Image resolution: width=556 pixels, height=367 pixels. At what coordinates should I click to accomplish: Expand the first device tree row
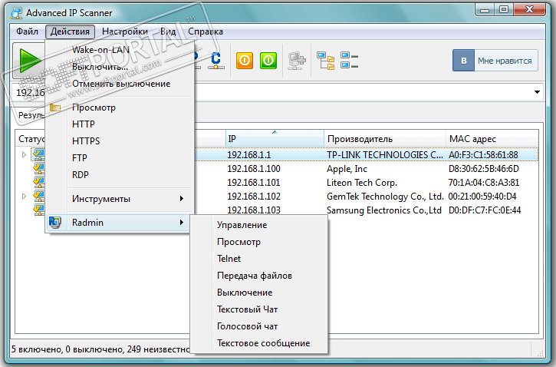click(x=24, y=155)
